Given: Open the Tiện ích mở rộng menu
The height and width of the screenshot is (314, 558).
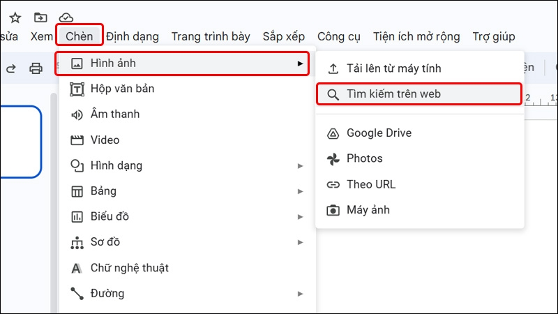Looking at the screenshot, I should click(416, 36).
